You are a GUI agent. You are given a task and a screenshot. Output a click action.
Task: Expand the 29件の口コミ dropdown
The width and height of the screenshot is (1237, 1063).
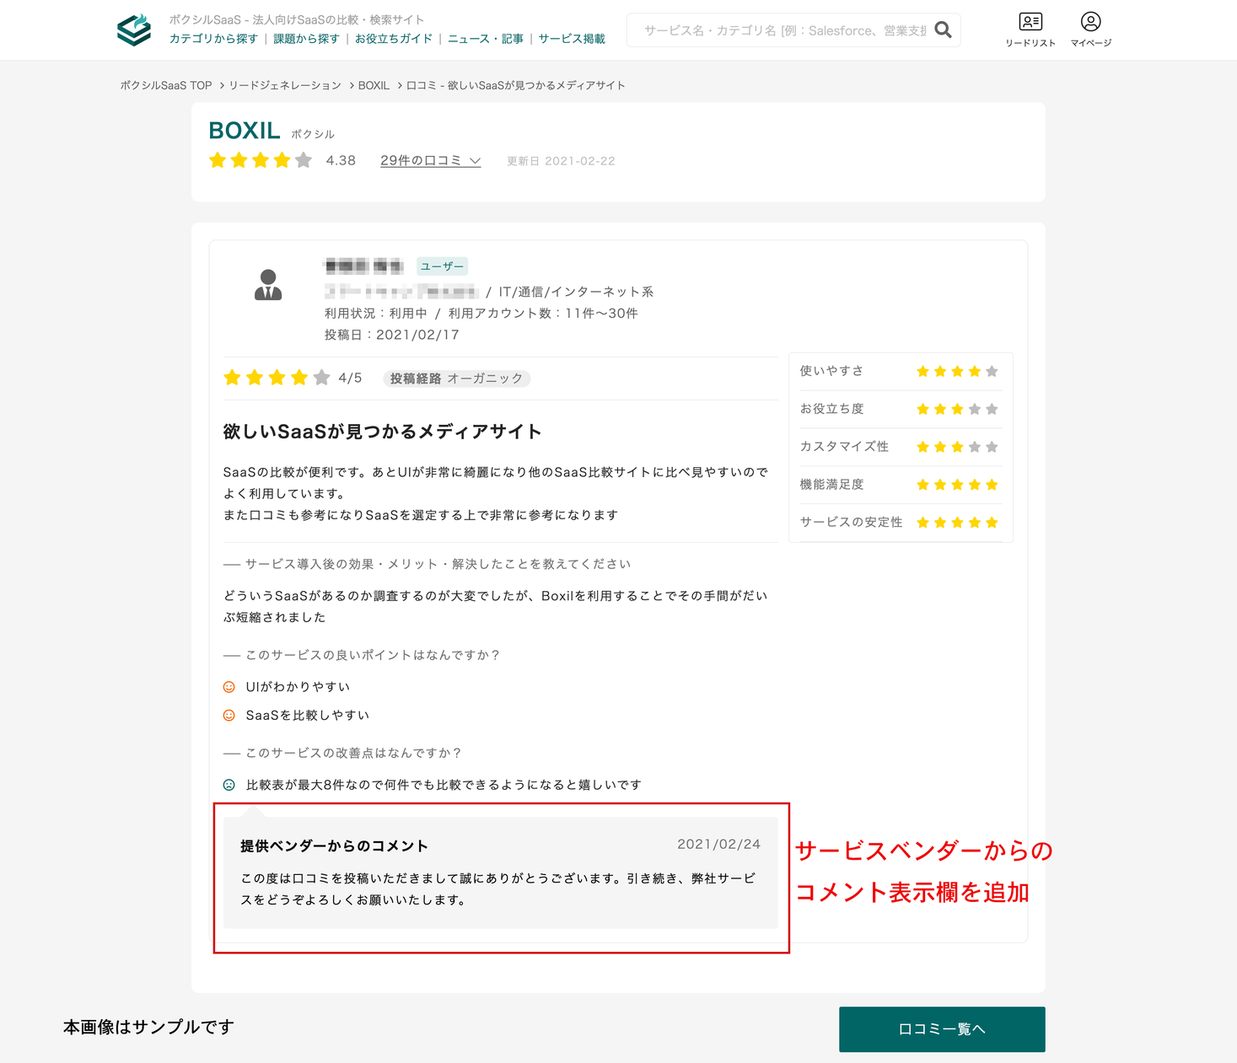click(x=430, y=160)
